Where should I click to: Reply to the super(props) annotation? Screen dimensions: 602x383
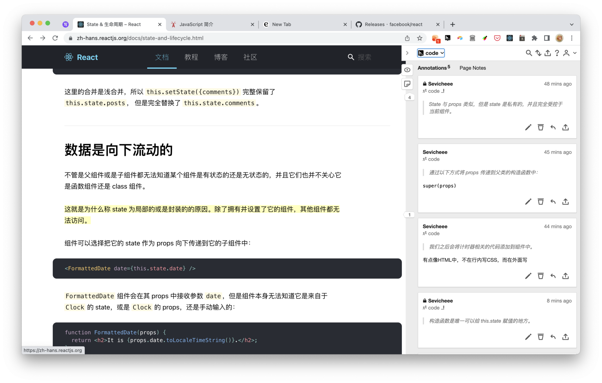tap(553, 202)
